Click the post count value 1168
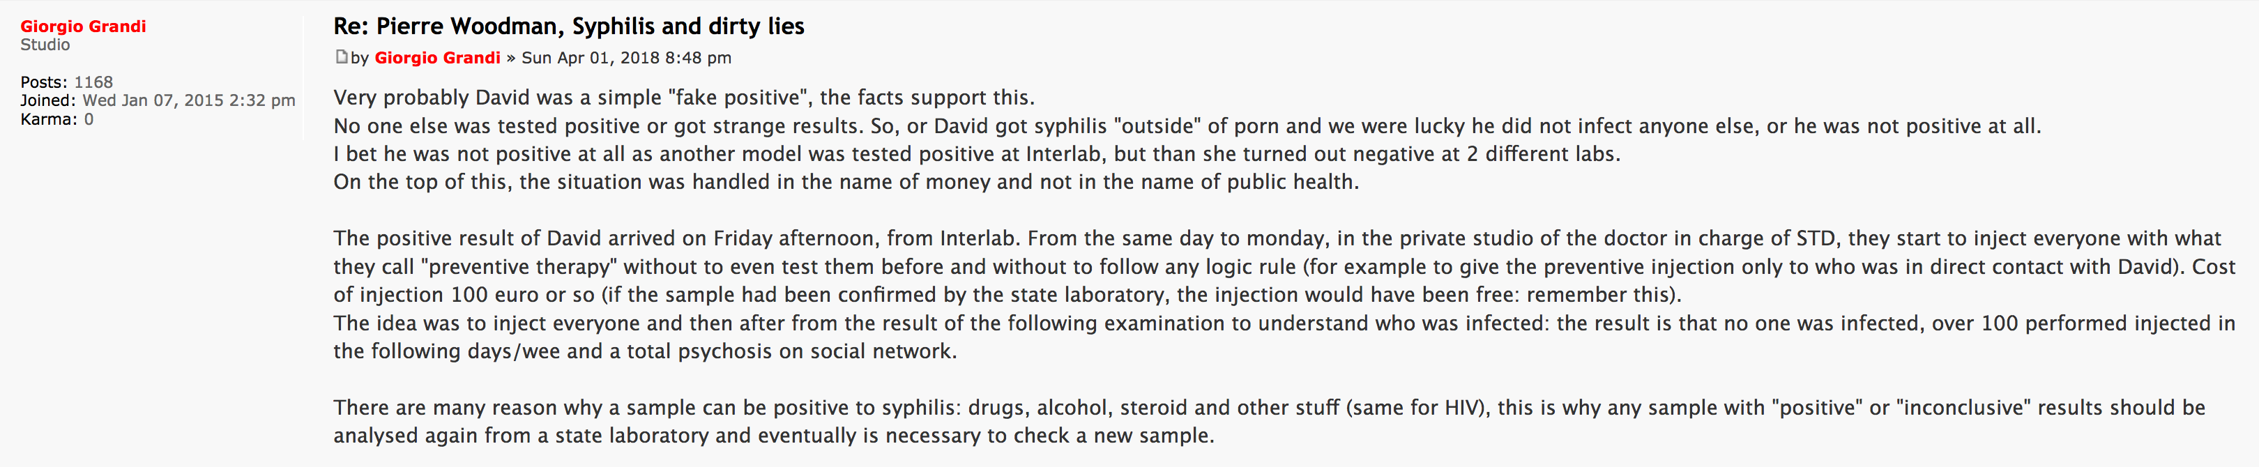This screenshot has height=467, width=2259. click(x=93, y=82)
